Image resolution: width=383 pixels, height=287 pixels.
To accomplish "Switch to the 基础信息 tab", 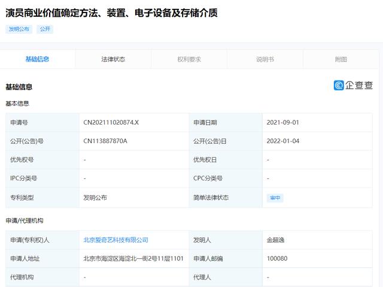I will pyautogui.click(x=37, y=59).
